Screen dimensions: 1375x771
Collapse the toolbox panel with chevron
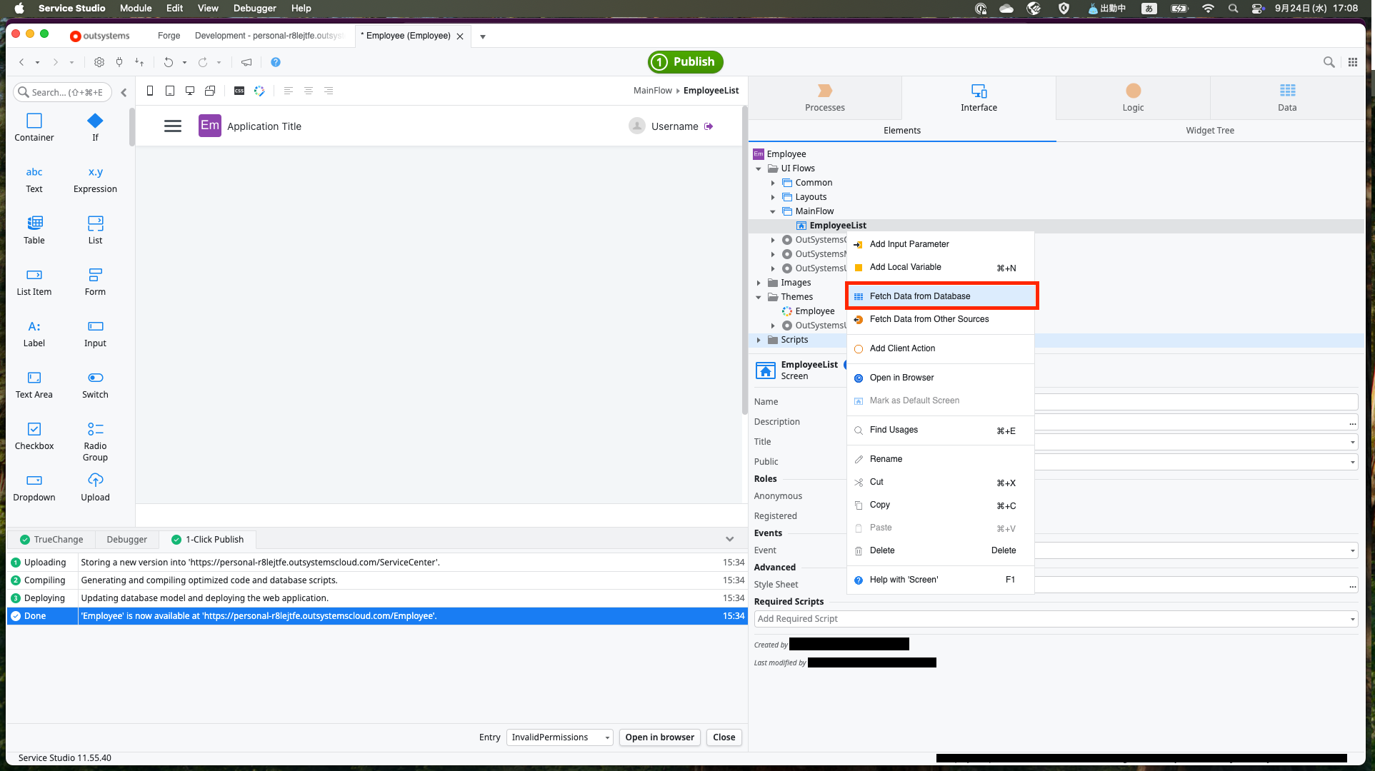(x=124, y=92)
